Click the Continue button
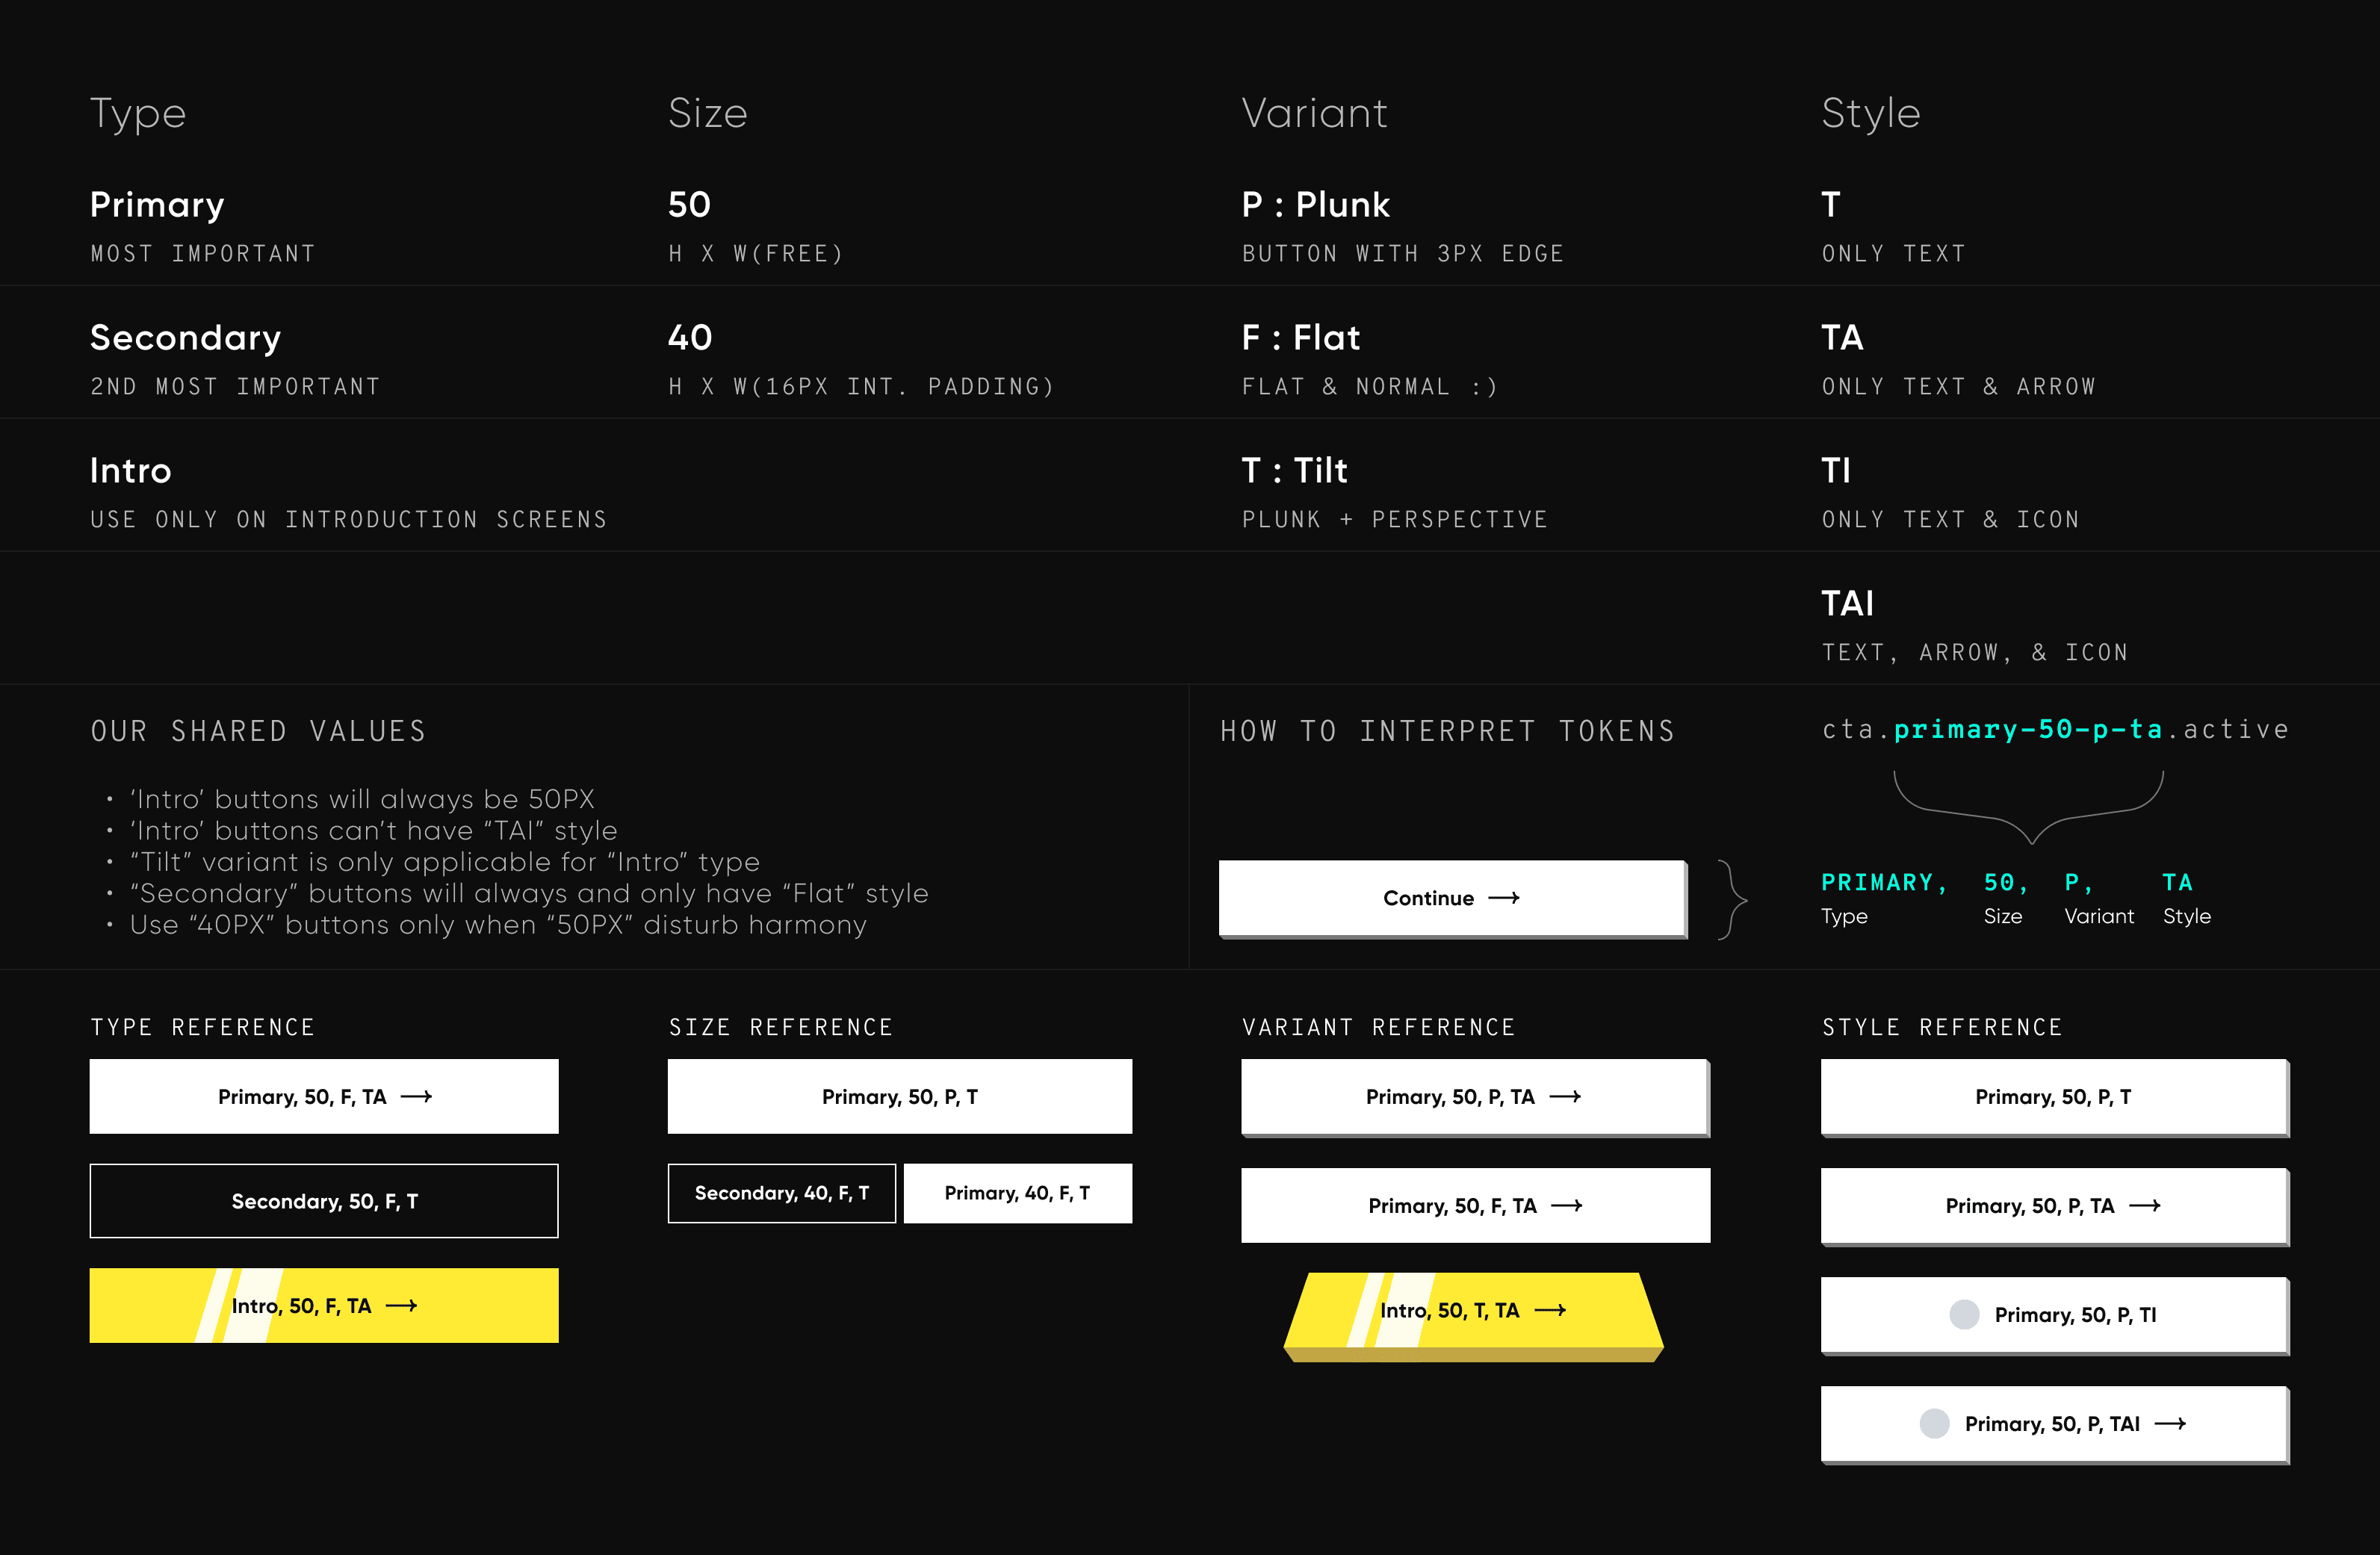Viewport: 2380px width, 1555px height. (x=1451, y=898)
